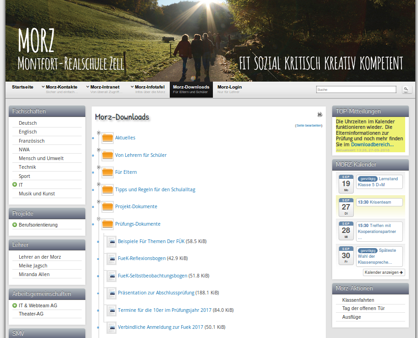
Task: Open the Für Eltern folder icon
Action: pos(107,172)
